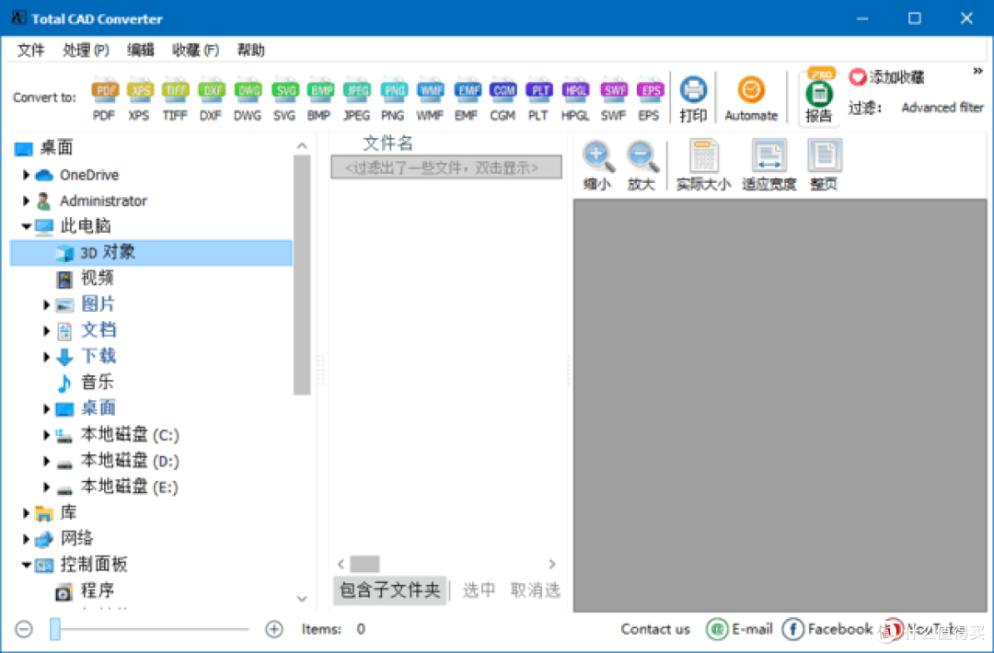Select the 视频 folder

pyautogui.click(x=97, y=278)
